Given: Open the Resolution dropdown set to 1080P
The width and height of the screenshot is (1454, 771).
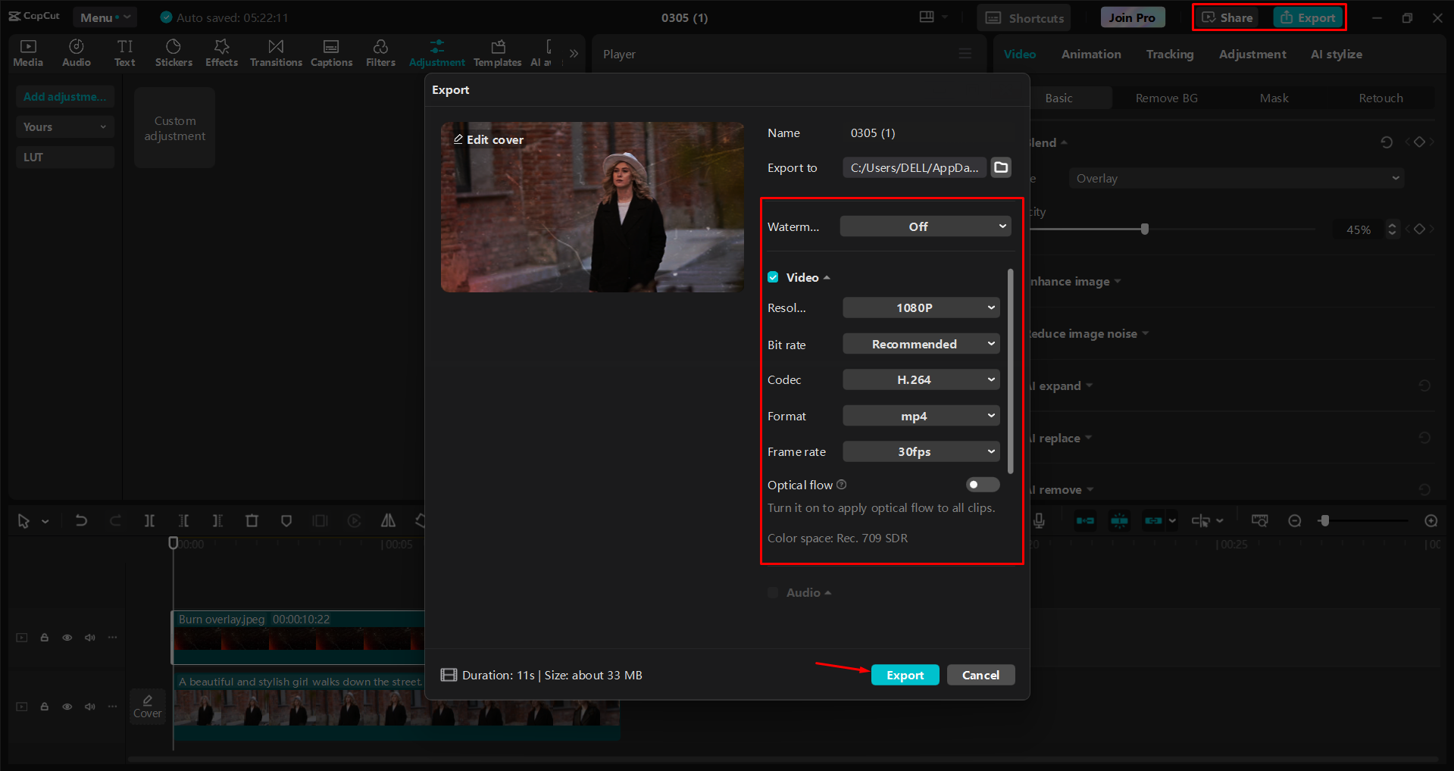Looking at the screenshot, I should pos(921,307).
